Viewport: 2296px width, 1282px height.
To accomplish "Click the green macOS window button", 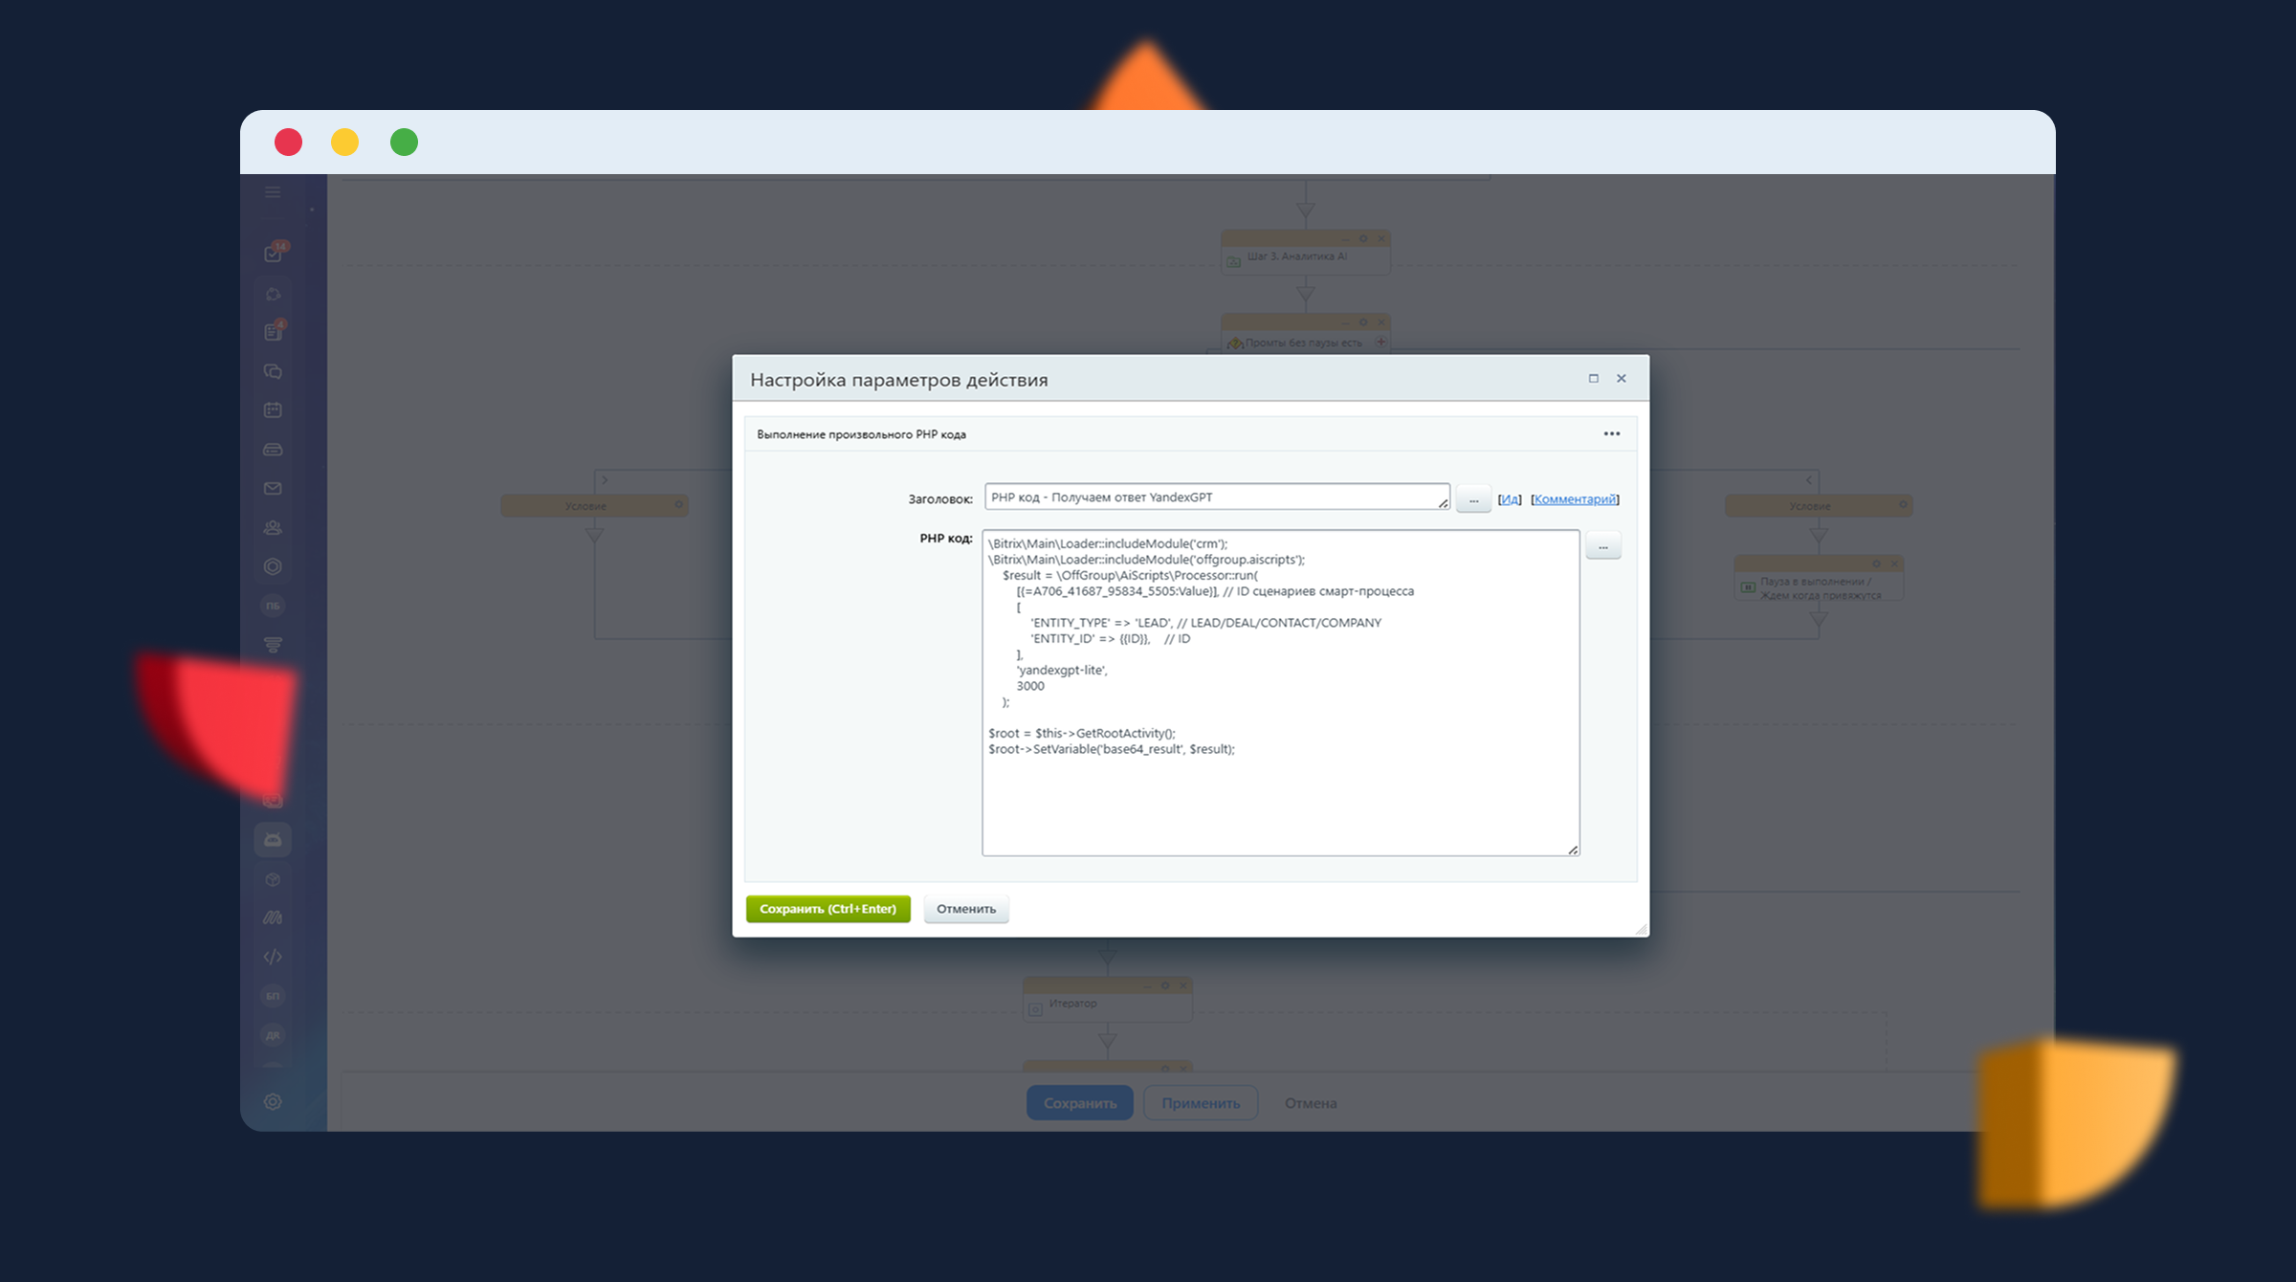I will [404, 143].
